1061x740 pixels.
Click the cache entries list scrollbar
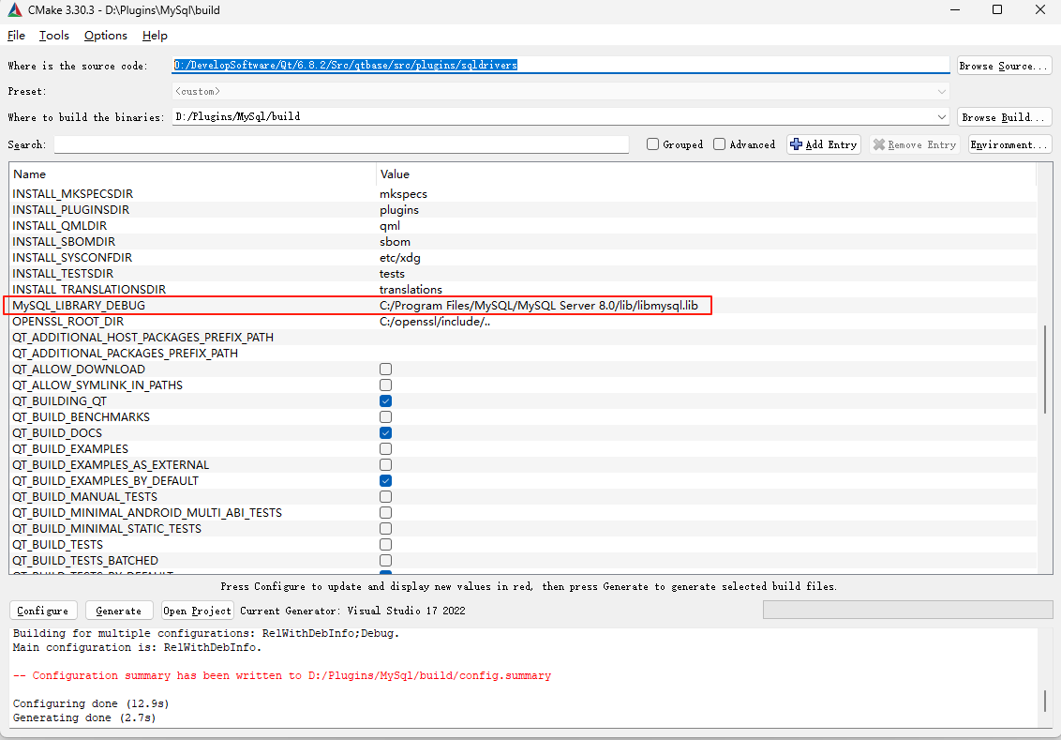pyautogui.click(x=1045, y=370)
